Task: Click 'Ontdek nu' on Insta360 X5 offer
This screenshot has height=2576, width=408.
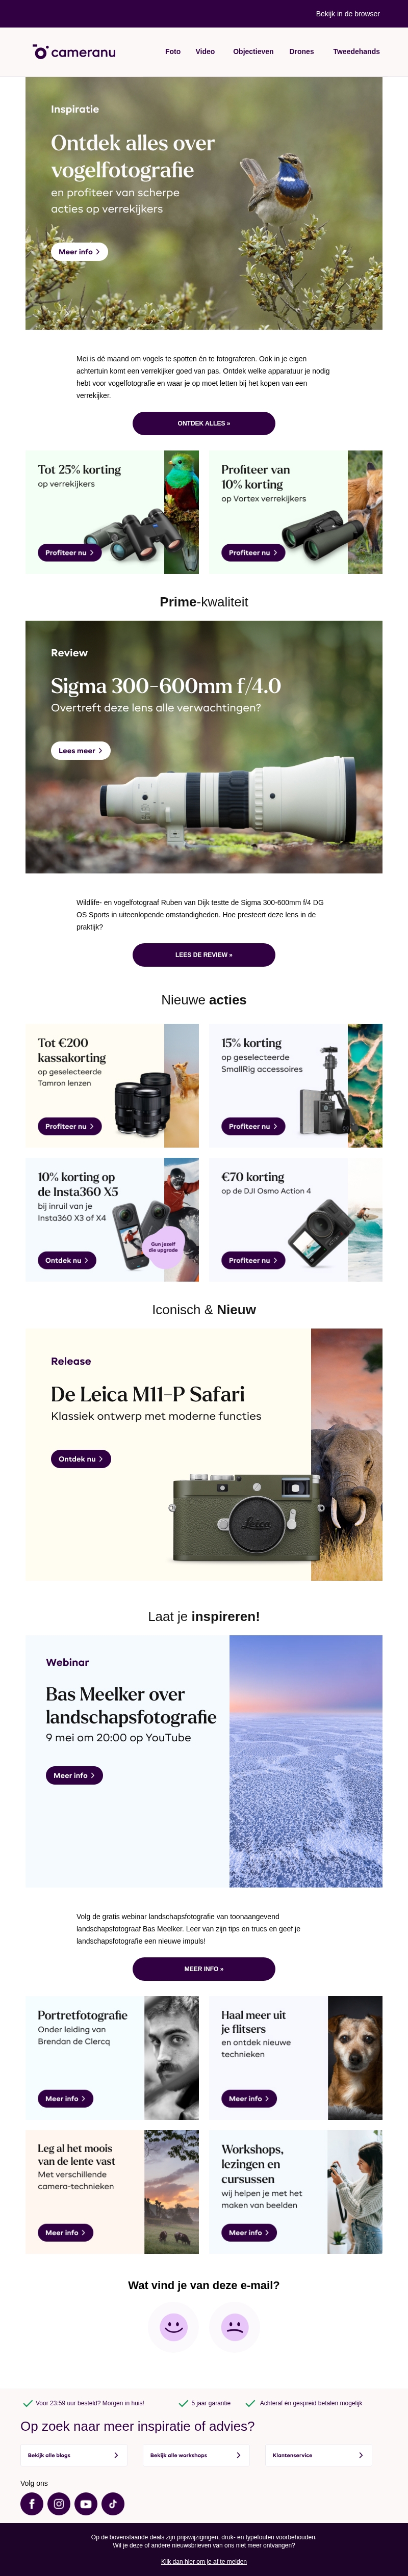Action: (67, 1260)
